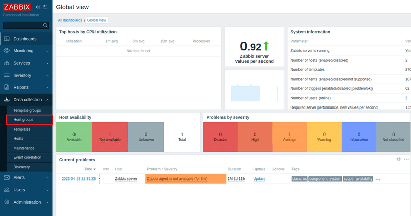The width and height of the screenshot is (411, 216).
Task: Expand the Alerts menu chevron
Action: (x=47, y=178)
